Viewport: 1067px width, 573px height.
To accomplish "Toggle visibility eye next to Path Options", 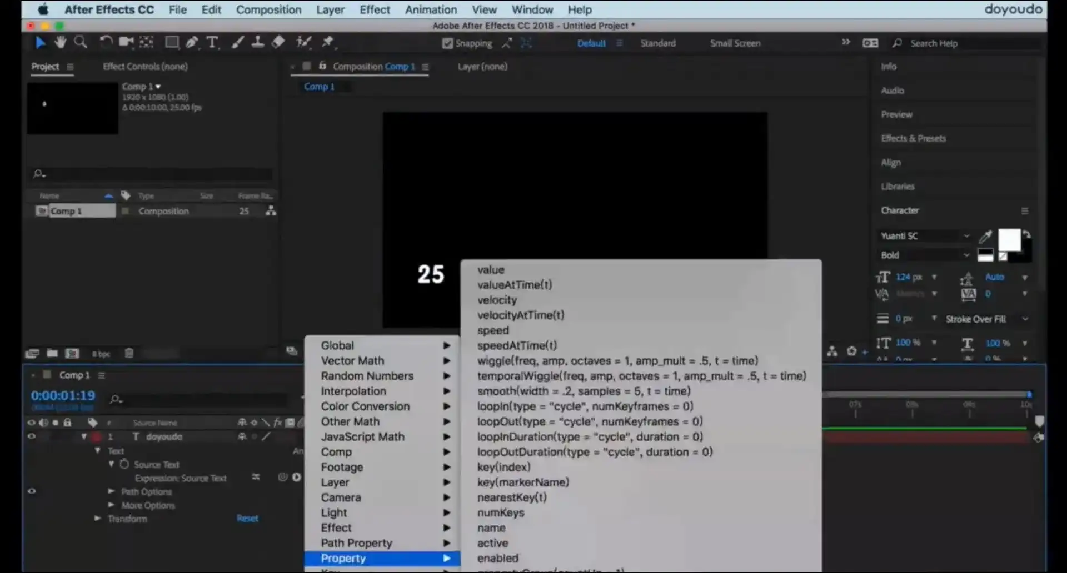I will (32, 491).
